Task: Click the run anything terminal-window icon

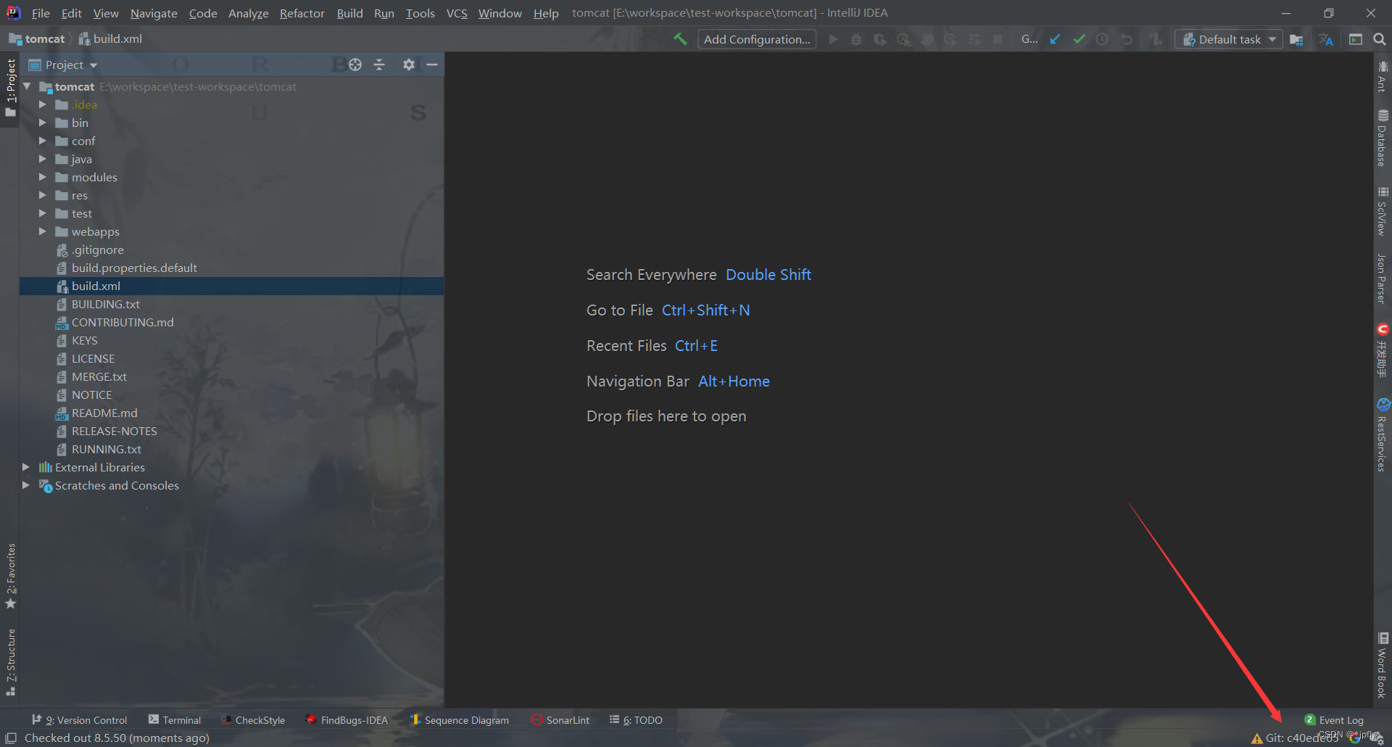Action: (x=1355, y=39)
